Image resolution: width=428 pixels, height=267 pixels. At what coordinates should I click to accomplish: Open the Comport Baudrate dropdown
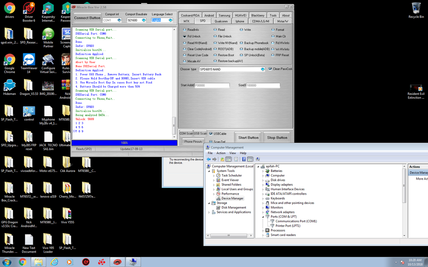[144, 20]
